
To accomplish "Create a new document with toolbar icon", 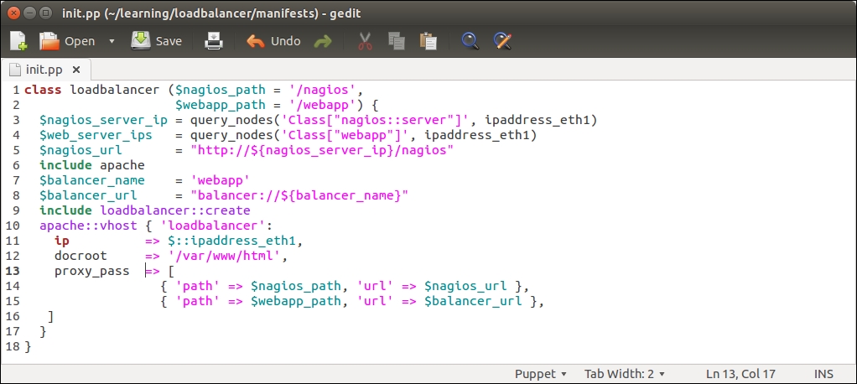I will tap(18, 41).
